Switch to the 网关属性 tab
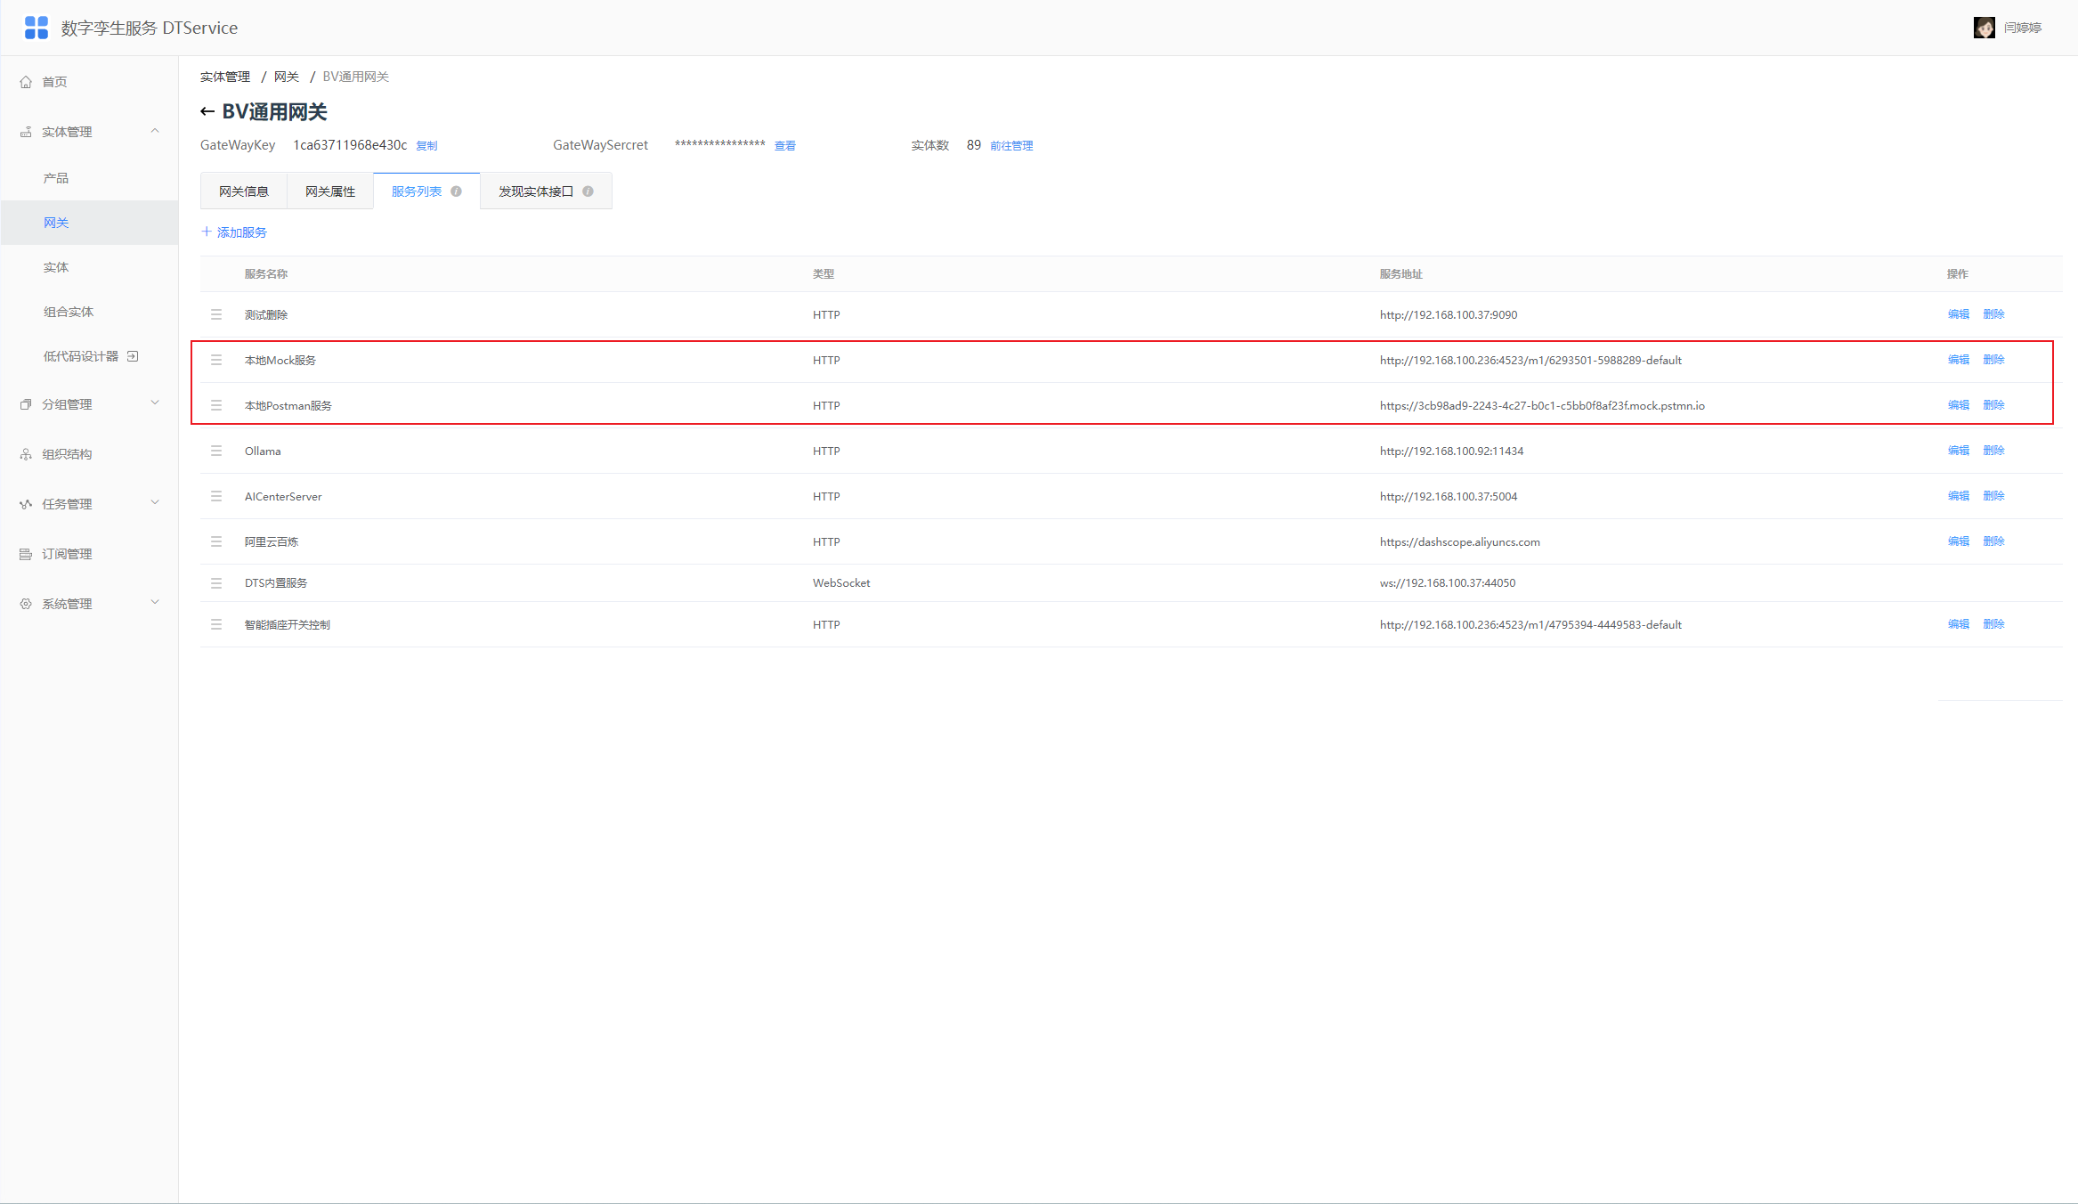The height and width of the screenshot is (1204, 2078). coord(330,191)
